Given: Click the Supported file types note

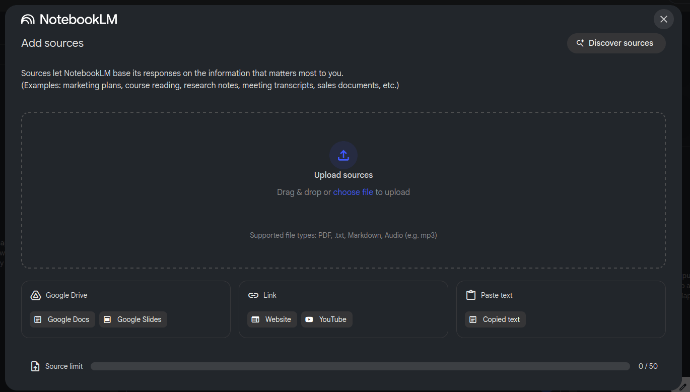Looking at the screenshot, I should coord(343,235).
